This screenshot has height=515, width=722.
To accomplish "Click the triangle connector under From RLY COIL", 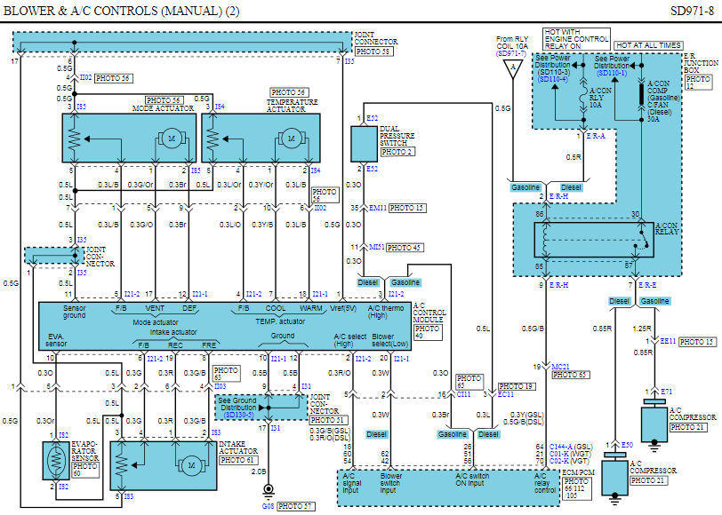I will tap(511, 70).
